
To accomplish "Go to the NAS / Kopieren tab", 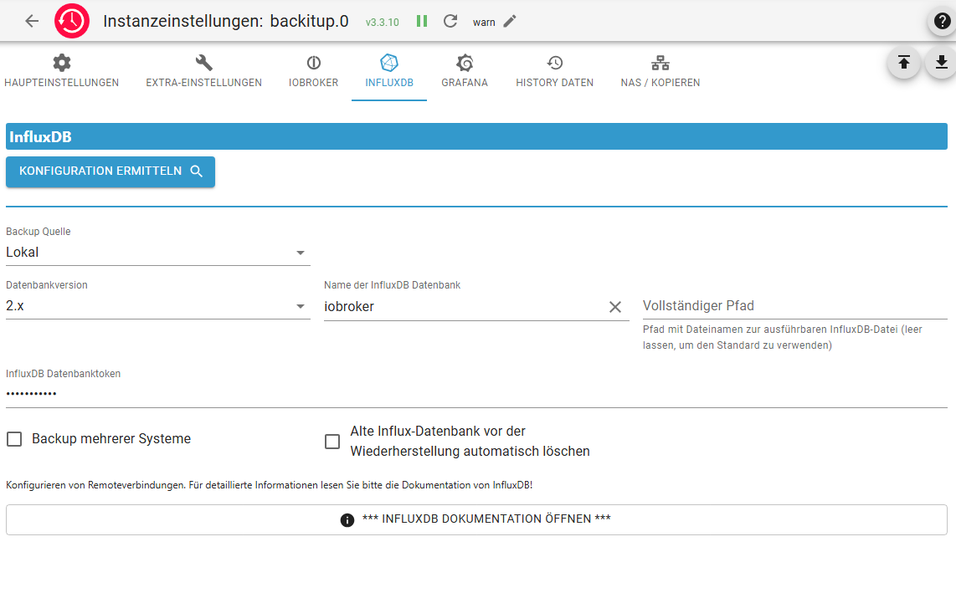I will pyautogui.click(x=660, y=72).
